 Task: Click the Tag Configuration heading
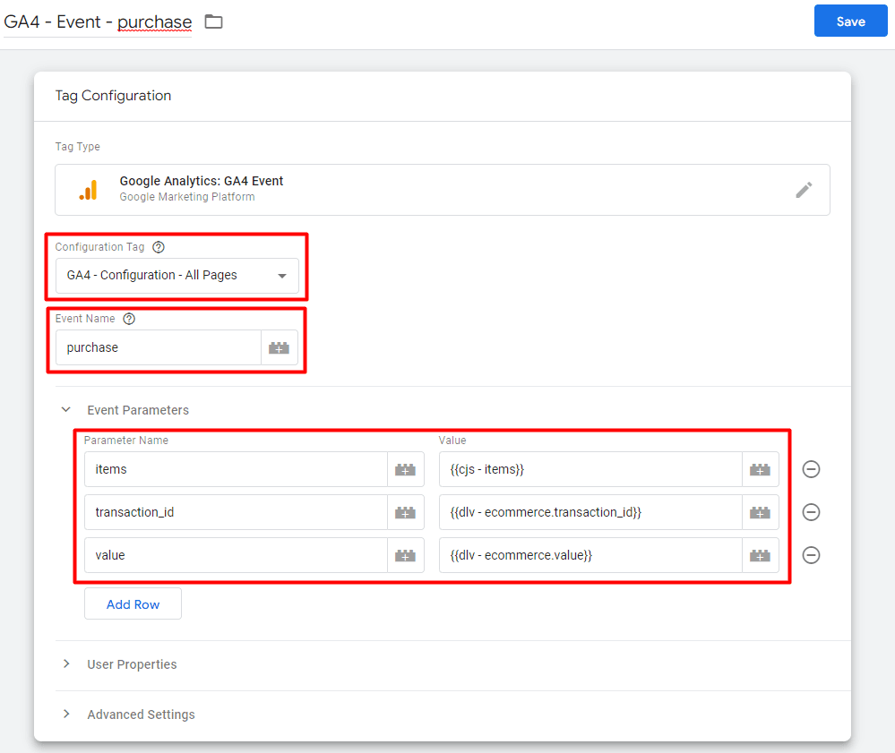[113, 95]
